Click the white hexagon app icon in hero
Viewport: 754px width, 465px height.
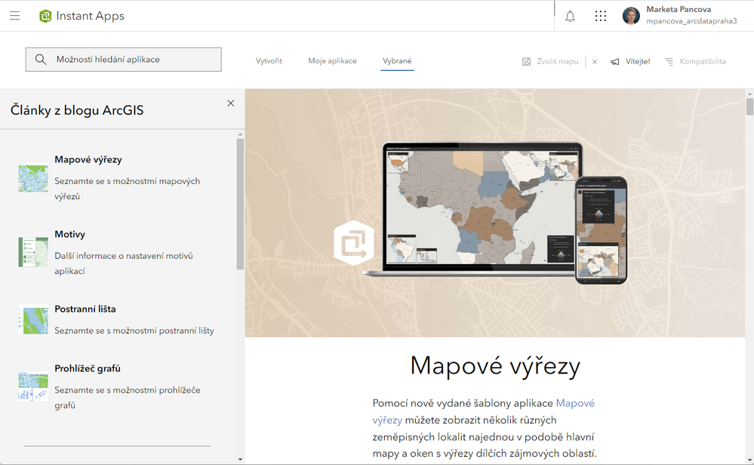(354, 243)
